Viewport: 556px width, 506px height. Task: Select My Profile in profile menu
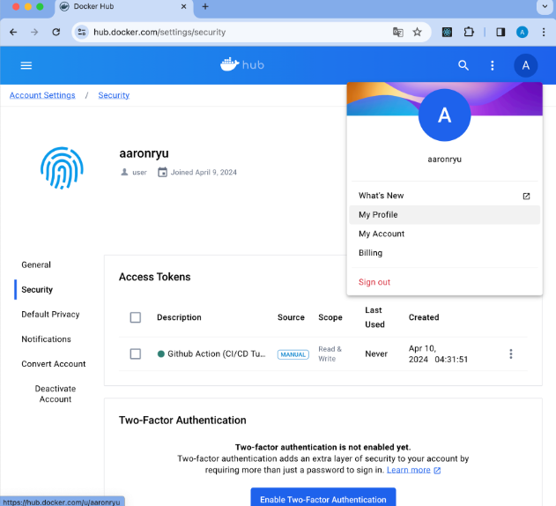tap(444, 215)
